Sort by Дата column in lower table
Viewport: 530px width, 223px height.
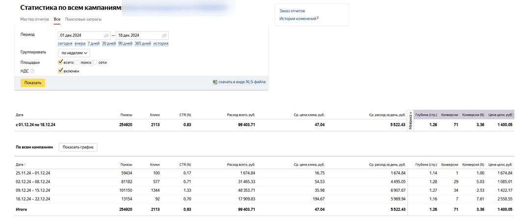click(x=20, y=165)
